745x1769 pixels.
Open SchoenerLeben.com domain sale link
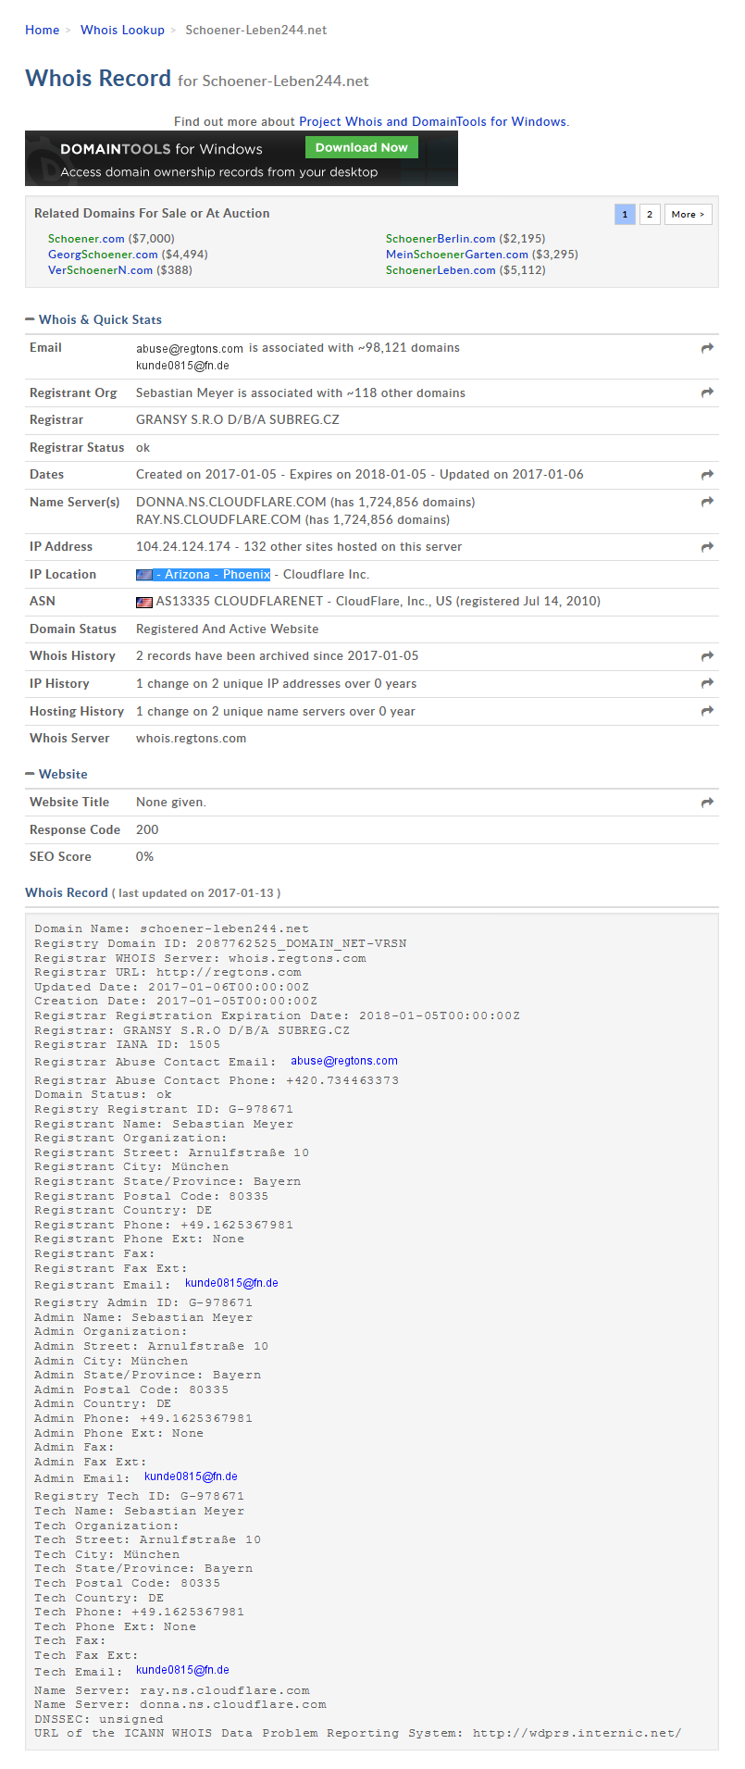coord(441,270)
